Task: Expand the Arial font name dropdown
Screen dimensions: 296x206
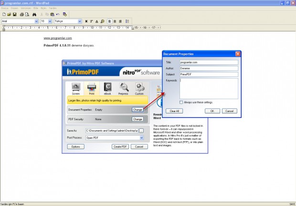Action: (x=36, y=21)
